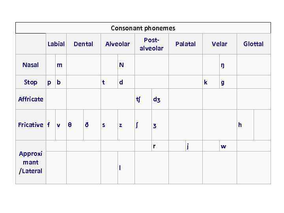
Task: Click the velar nasal ŋ symbol
Action: click(223, 65)
